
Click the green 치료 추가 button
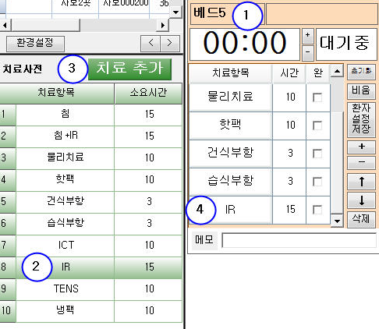pos(129,69)
